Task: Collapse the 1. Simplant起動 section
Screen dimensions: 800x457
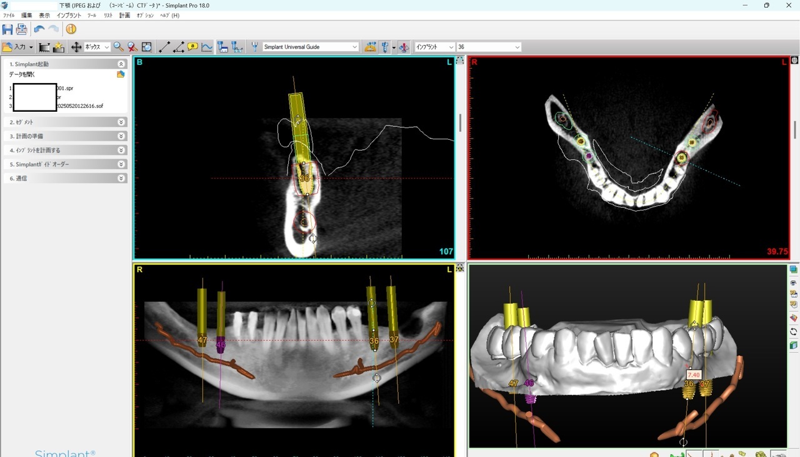Action: point(121,64)
